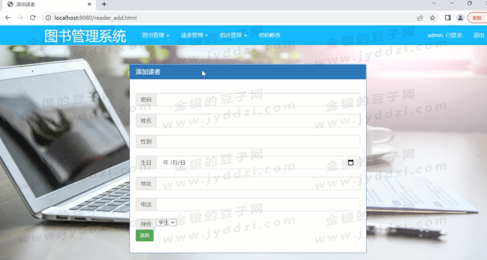Screen dimensions: 487x260
Task: Submit the form with 添加 button
Action: [144, 236]
